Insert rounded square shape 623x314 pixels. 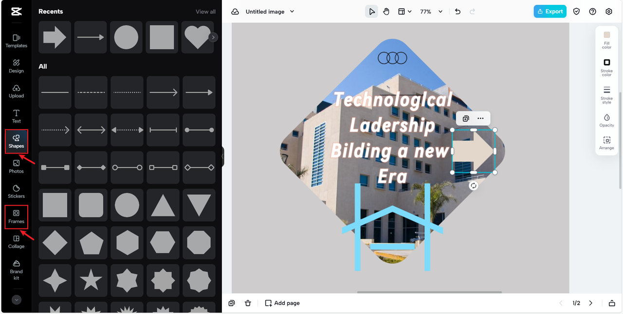[x=91, y=205]
